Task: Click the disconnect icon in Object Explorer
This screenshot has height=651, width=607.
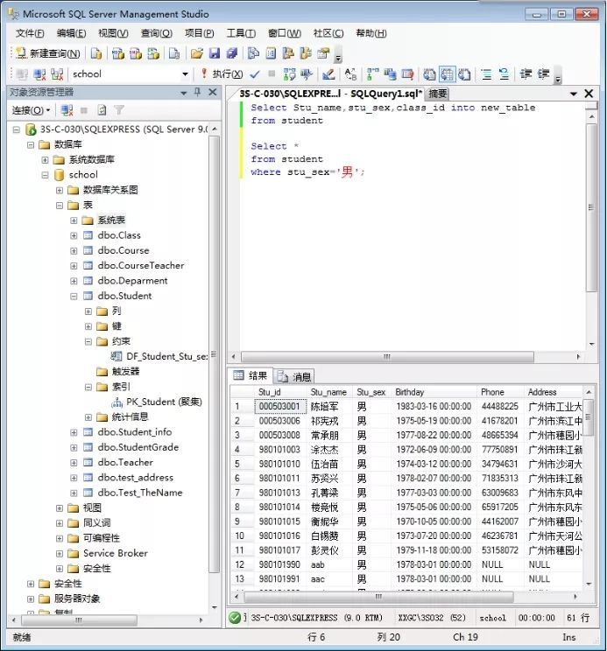Action: click(x=67, y=110)
